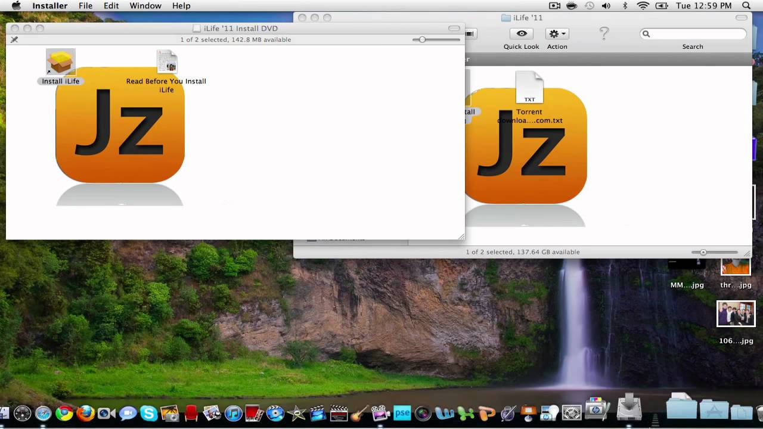Open the File menu

pyautogui.click(x=86, y=5)
